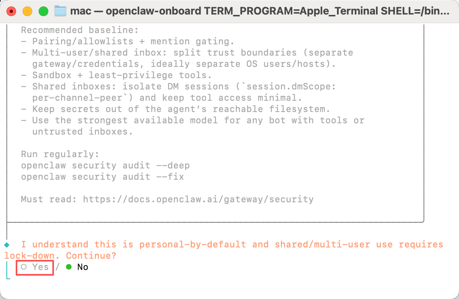
Task: Click the folder icon in title bar
Action: (x=60, y=11)
